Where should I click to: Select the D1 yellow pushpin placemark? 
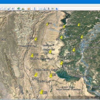tap(79, 25)
